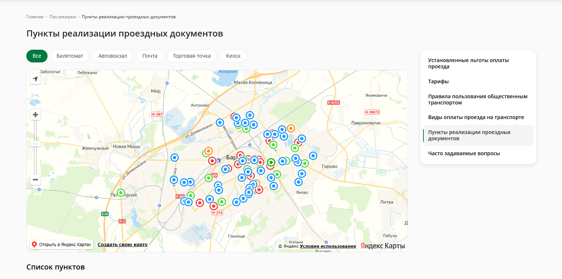This screenshot has width=562, height=279.
Task: Click the green marker right of the H-274 red marker
Action: coord(222,202)
